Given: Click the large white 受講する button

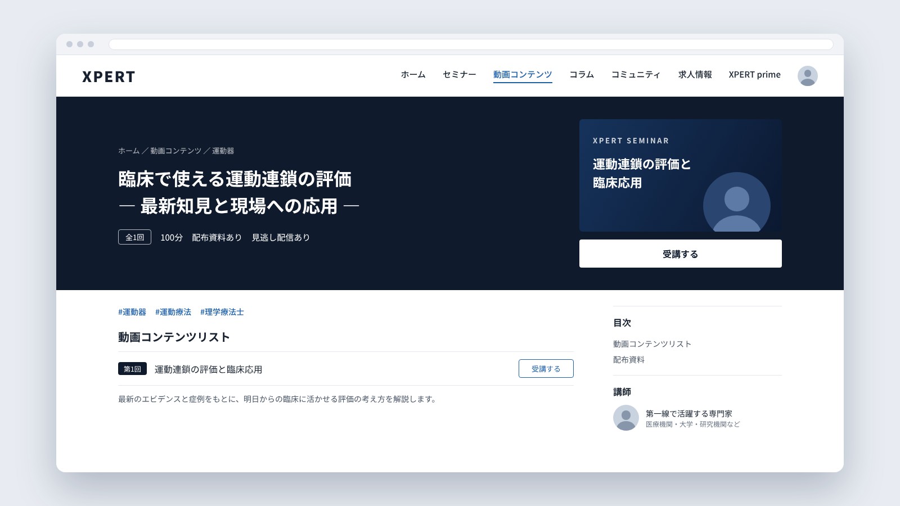Looking at the screenshot, I should pos(681,254).
